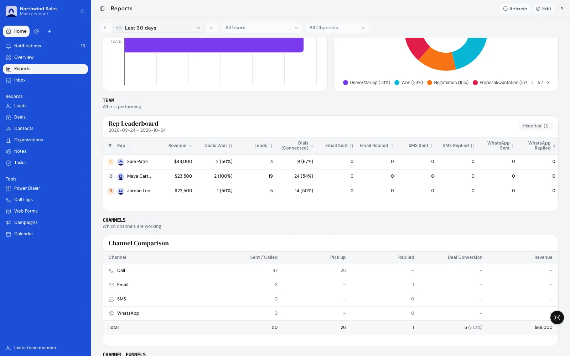Navigate to Power Dialer tool
The height and width of the screenshot is (356, 570).
coord(46,188)
